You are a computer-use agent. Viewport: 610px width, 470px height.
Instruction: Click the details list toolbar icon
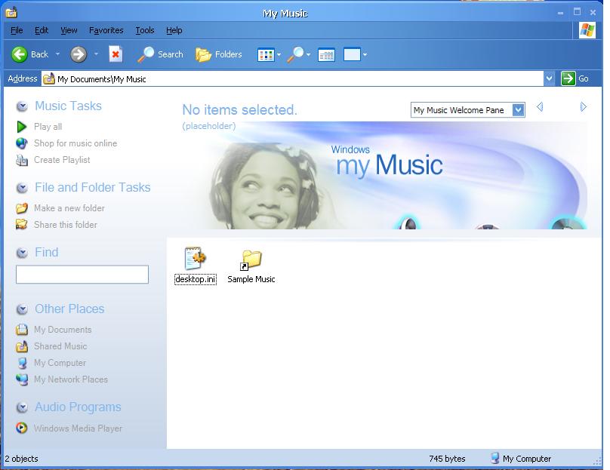[326, 55]
